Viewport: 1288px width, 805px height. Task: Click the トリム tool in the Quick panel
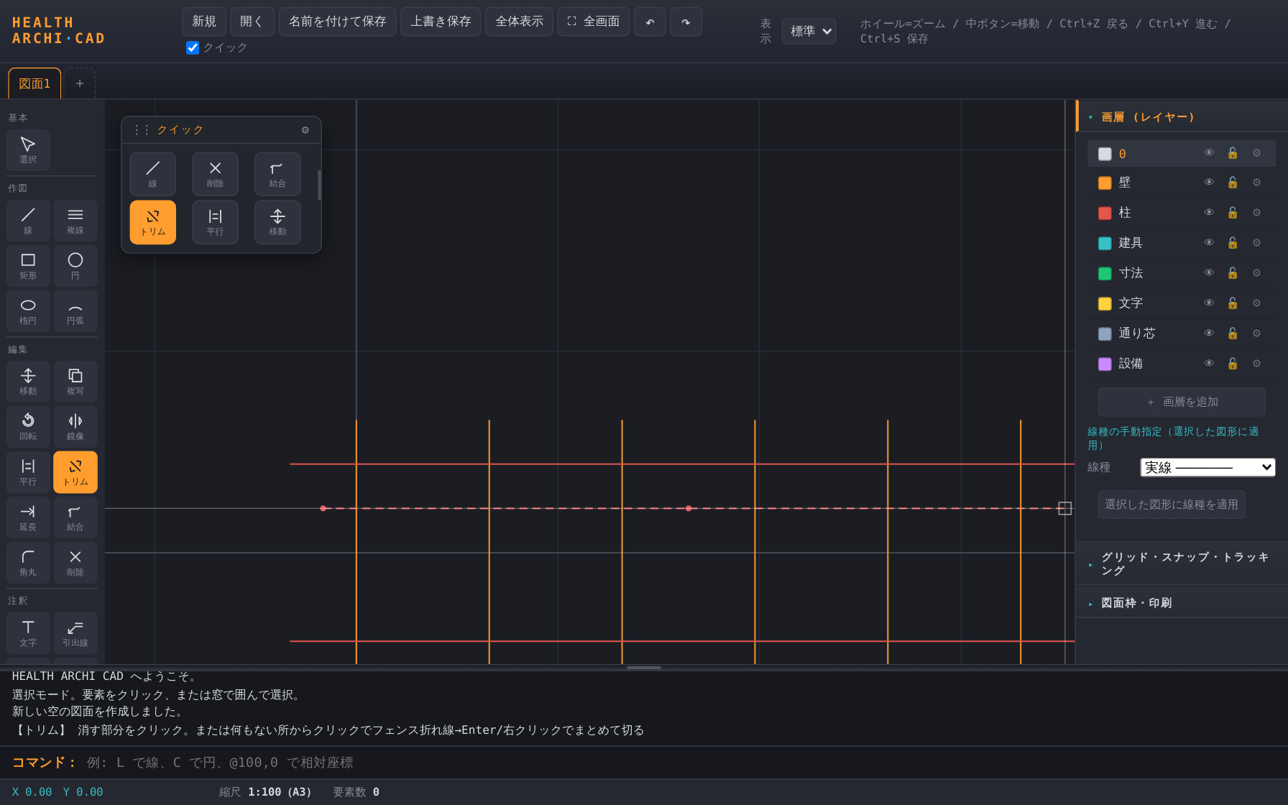tap(152, 222)
